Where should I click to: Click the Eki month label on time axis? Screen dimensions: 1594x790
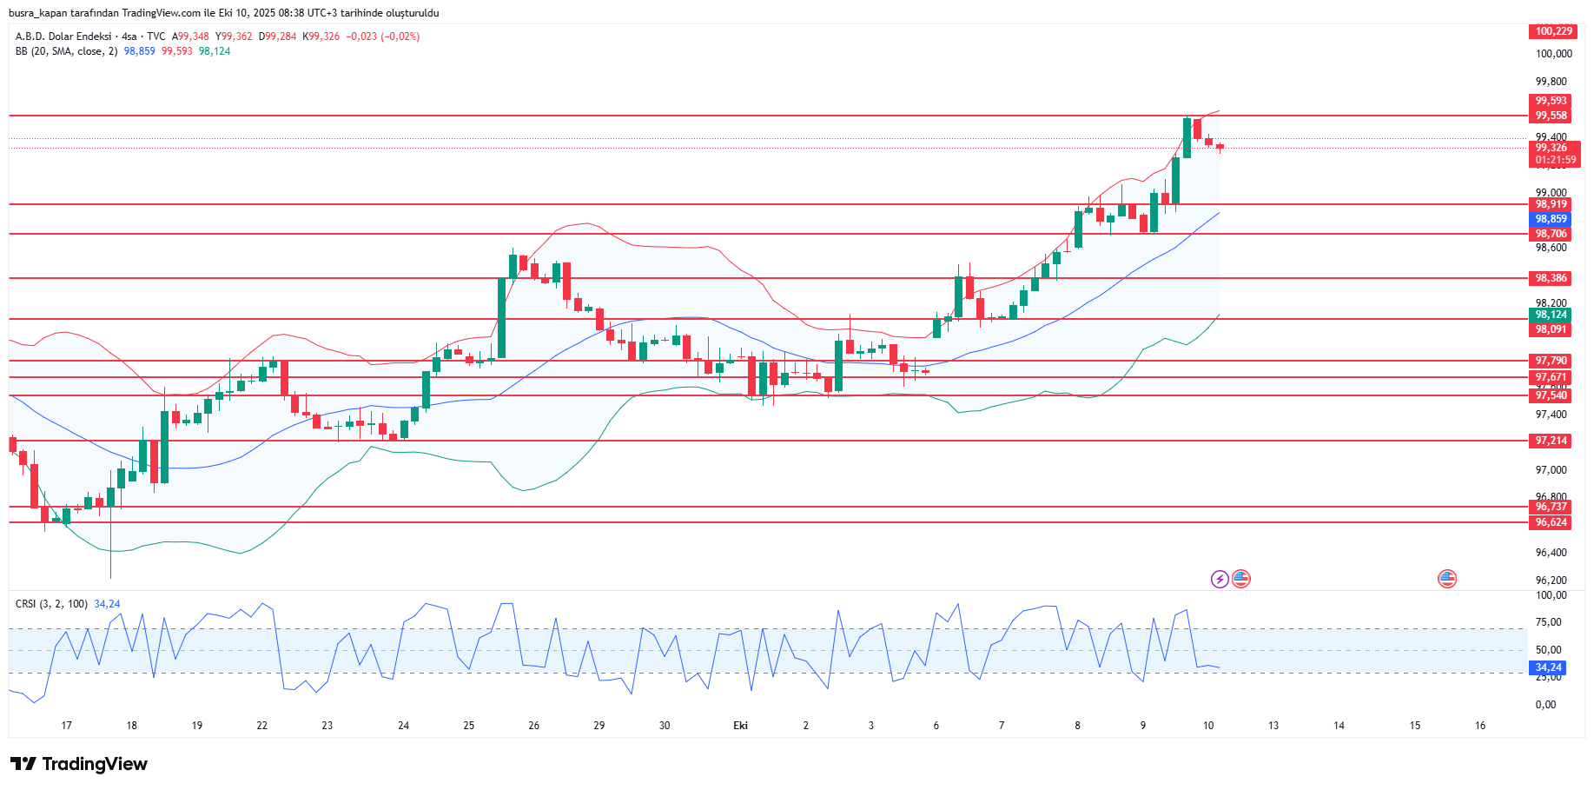coord(740,726)
